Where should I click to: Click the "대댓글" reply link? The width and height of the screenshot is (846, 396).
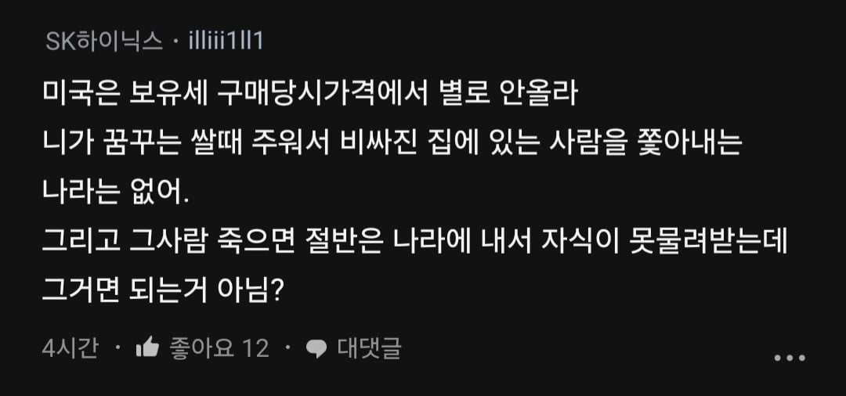pos(369,347)
